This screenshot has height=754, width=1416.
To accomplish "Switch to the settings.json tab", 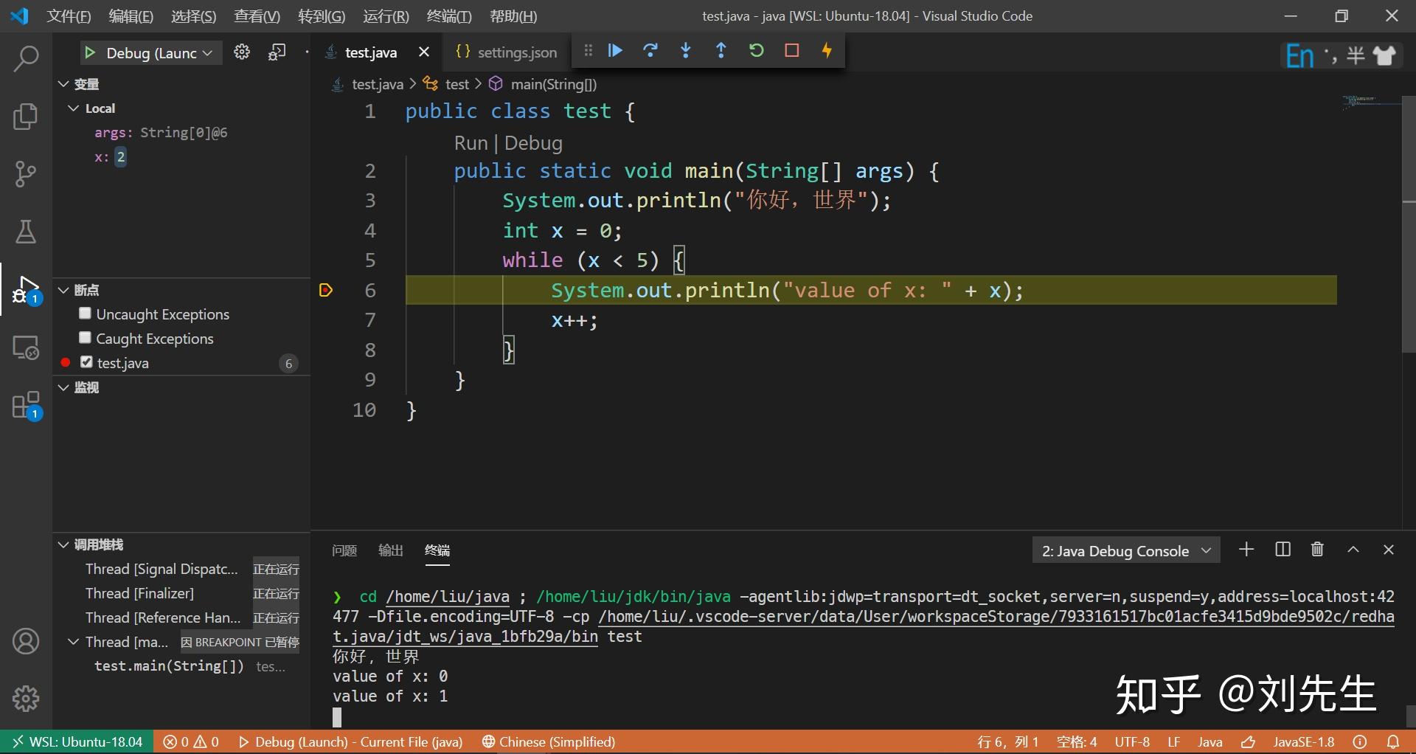I will click(516, 52).
